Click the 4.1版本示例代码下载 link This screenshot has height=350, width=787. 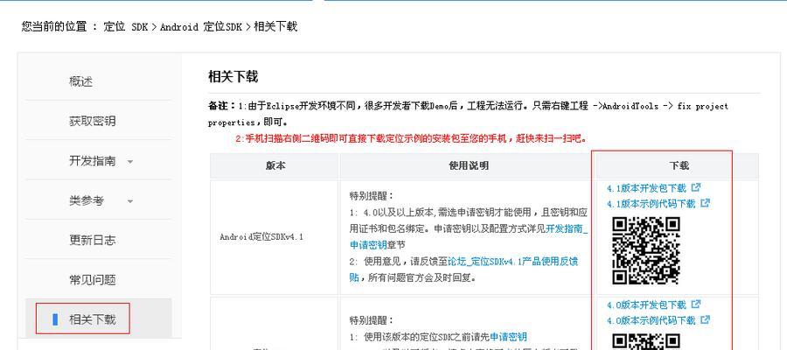(651, 203)
